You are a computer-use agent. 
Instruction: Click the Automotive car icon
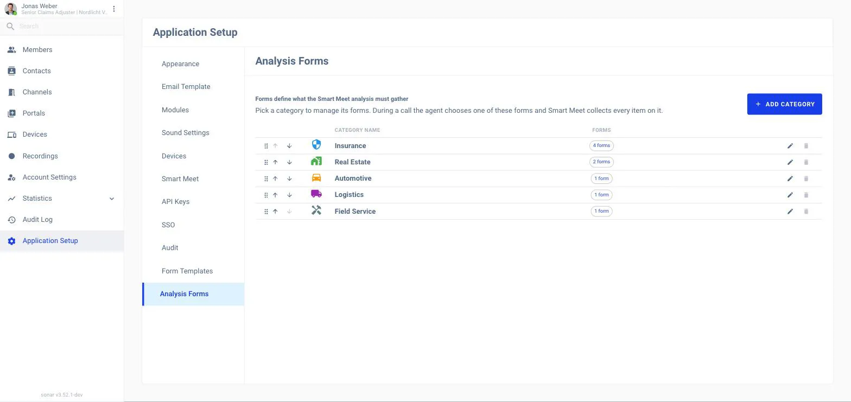(316, 177)
